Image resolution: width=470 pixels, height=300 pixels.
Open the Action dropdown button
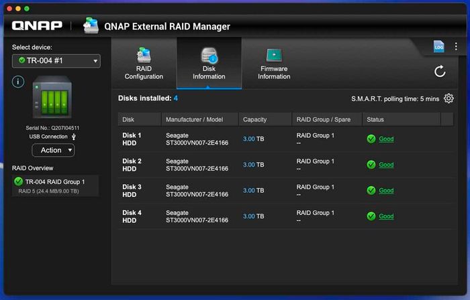point(53,150)
